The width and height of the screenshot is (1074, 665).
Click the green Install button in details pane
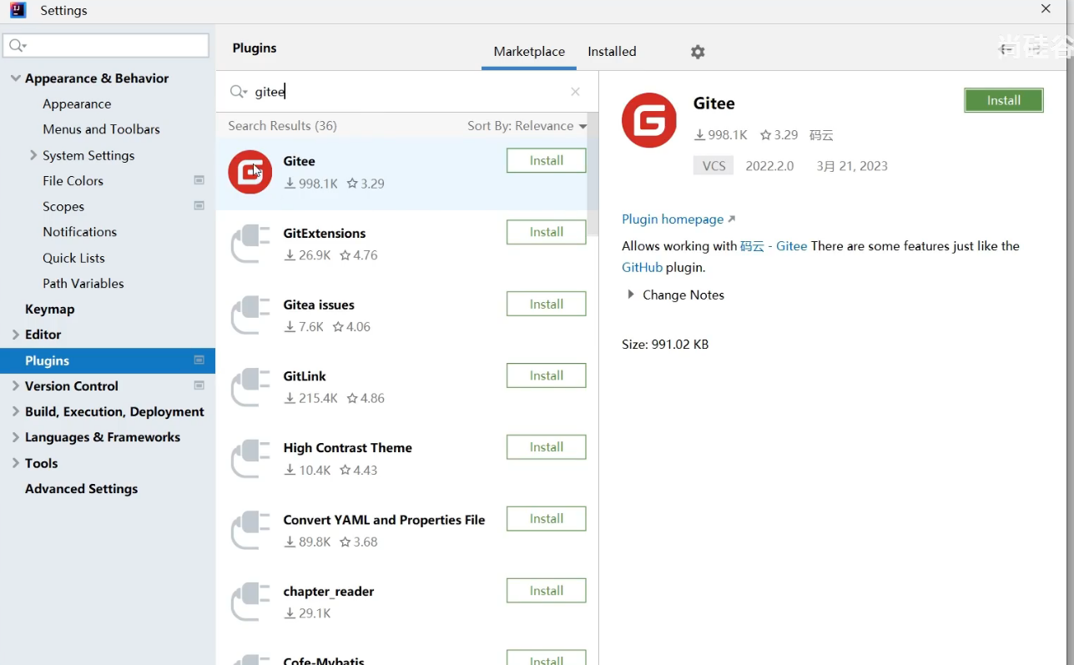pos(1004,100)
